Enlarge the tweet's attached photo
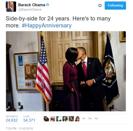133x131 pixels. point(66,71)
